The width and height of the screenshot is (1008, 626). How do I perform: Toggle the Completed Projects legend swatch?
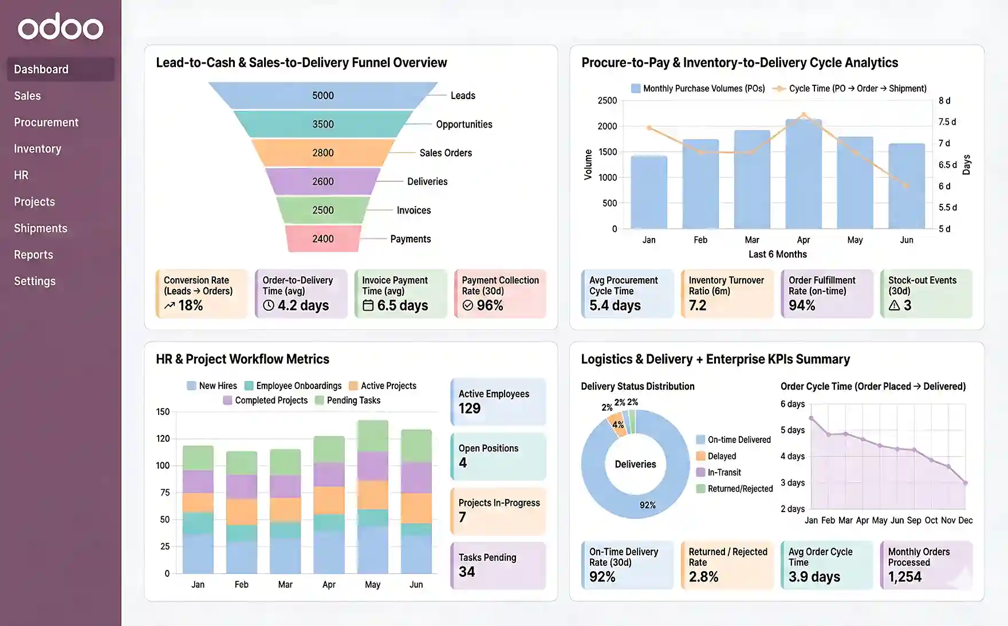227,401
